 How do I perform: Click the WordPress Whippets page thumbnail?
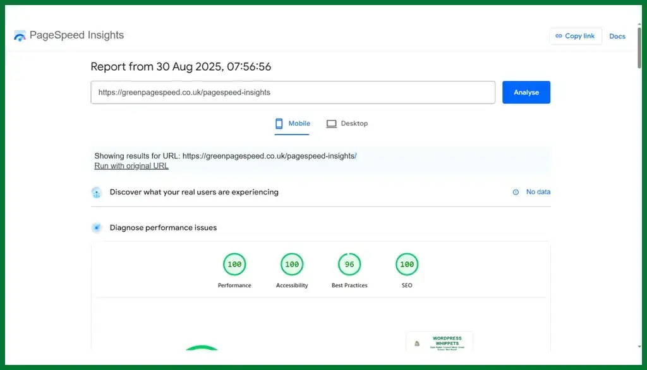(x=439, y=341)
